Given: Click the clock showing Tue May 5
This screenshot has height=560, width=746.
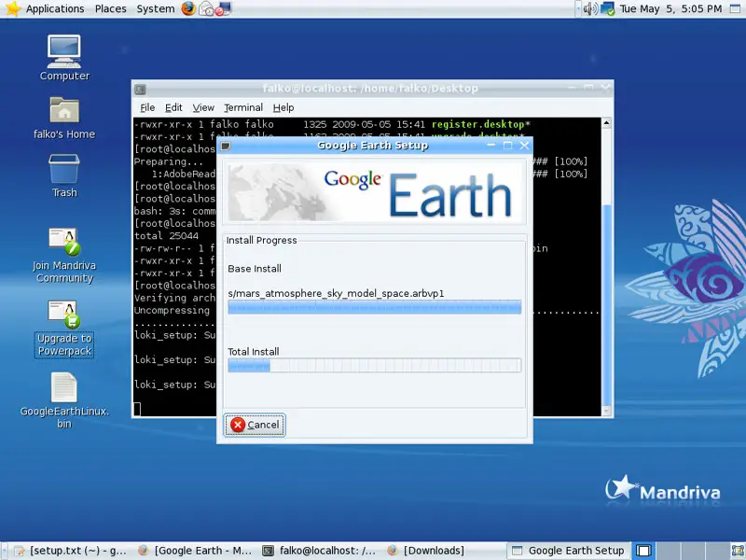Looking at the screenshot, I should coord(670,8).
